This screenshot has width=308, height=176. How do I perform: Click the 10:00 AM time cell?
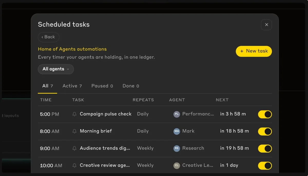(51, 165)
